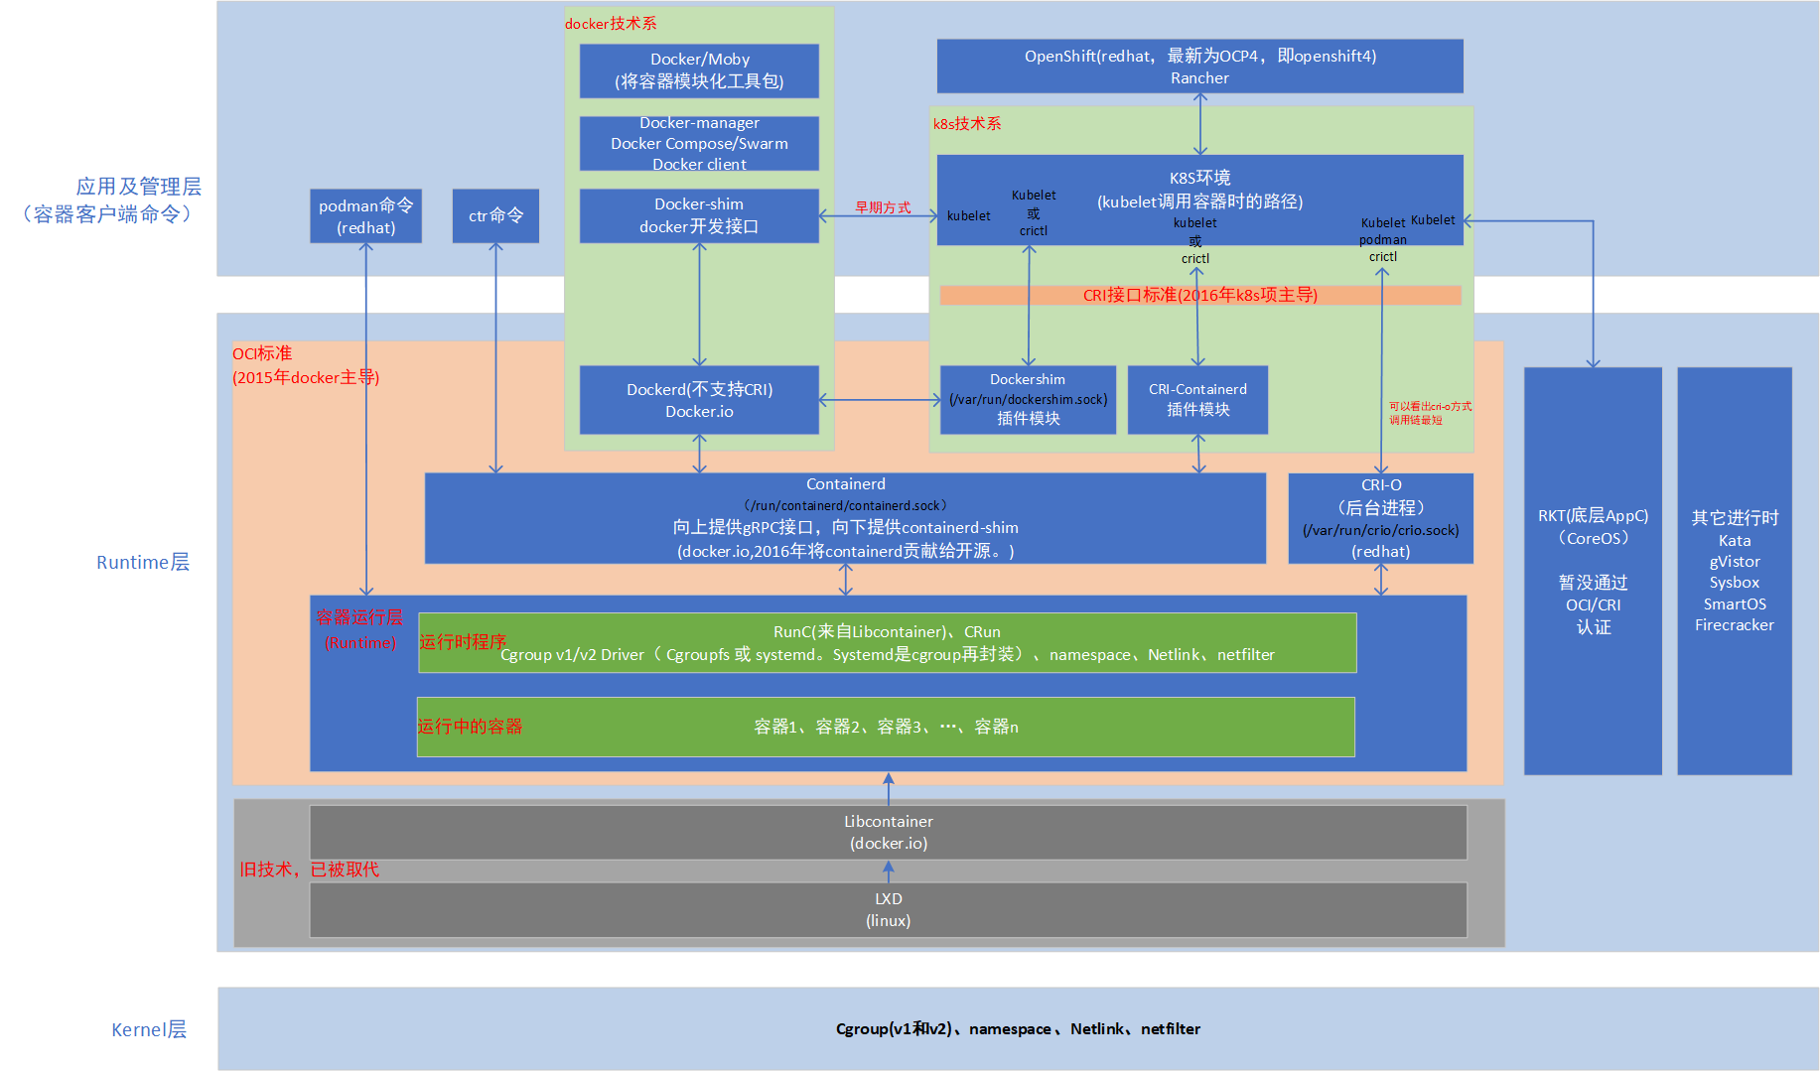
Task: Select the Cgroup namespace Netlink kernel text
Action: pos(1018,1029)
